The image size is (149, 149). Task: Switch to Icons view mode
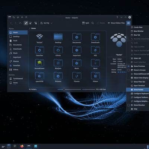26,23
